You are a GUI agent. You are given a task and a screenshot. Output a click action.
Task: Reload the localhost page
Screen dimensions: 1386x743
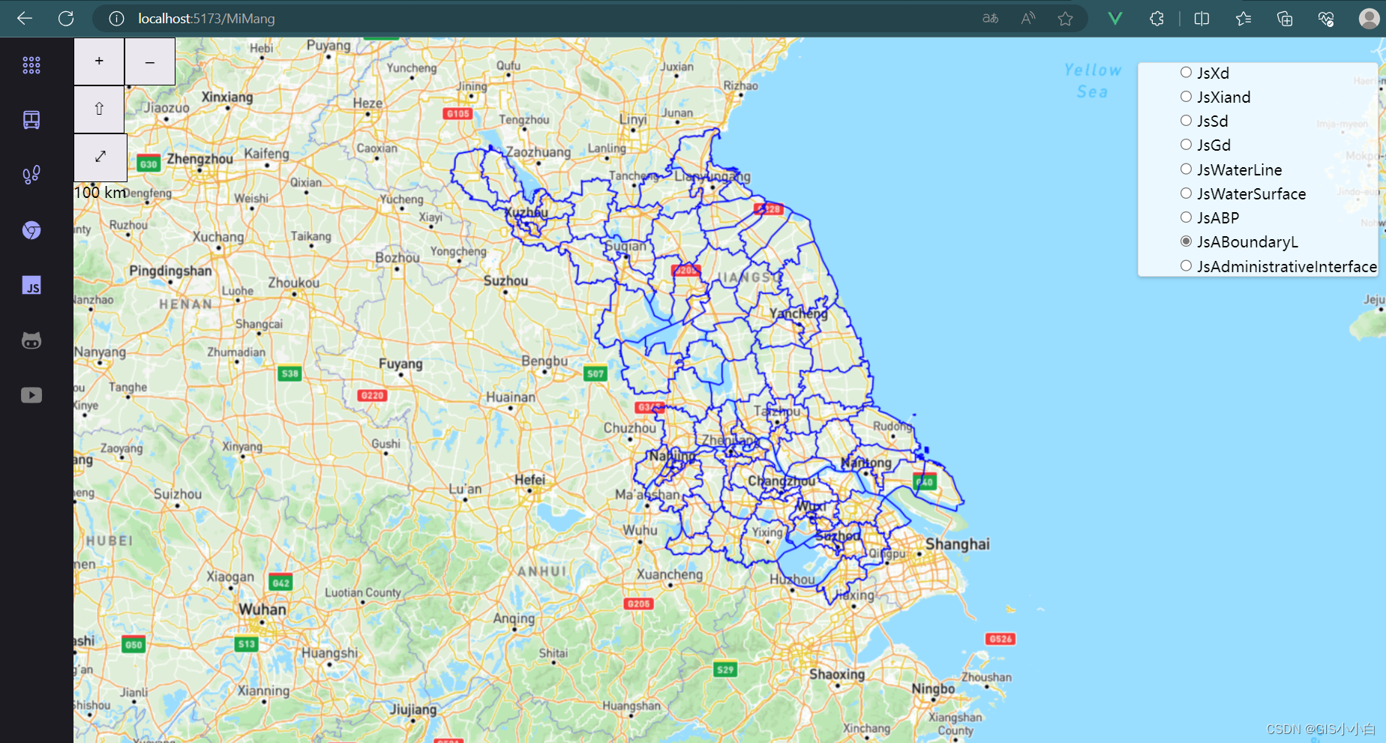66,18
